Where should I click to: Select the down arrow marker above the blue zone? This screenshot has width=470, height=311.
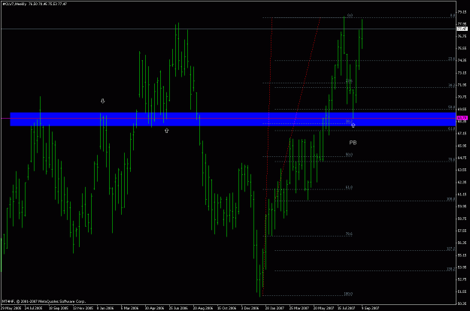pos(102,101)
